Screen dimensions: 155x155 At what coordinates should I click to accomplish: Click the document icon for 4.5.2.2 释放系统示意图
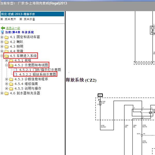click(x=16, y=74)
